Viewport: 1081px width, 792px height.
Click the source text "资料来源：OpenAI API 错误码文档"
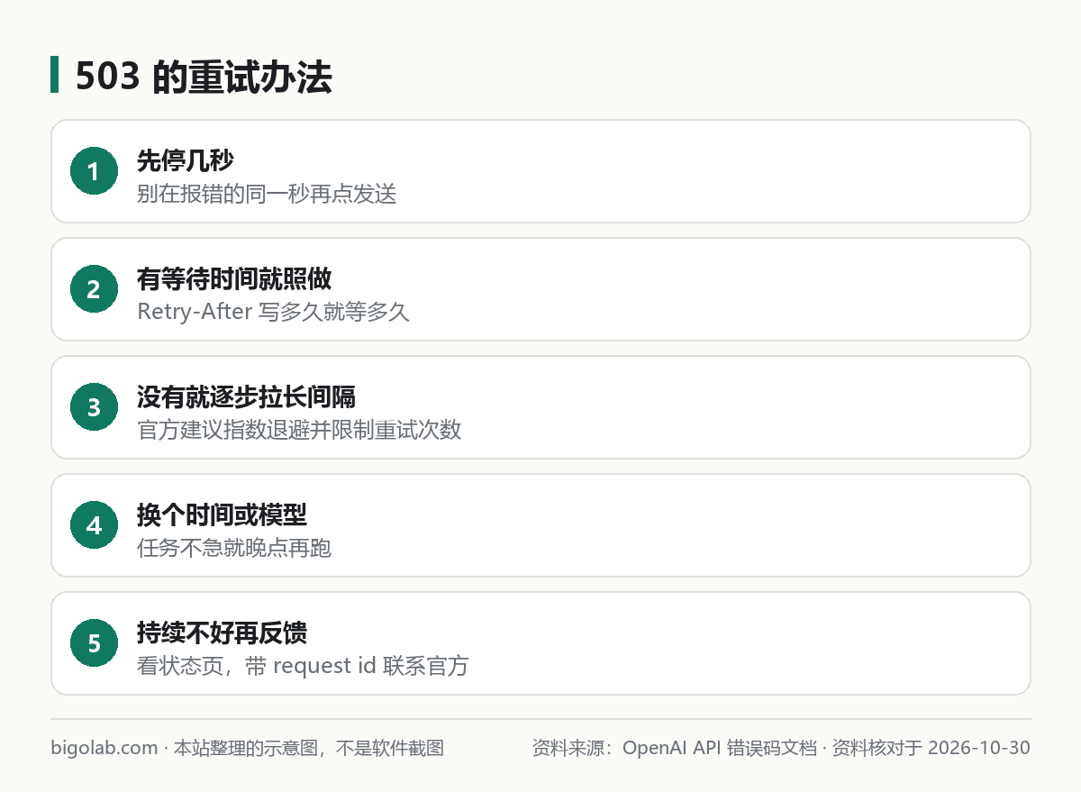pos(673,748)
